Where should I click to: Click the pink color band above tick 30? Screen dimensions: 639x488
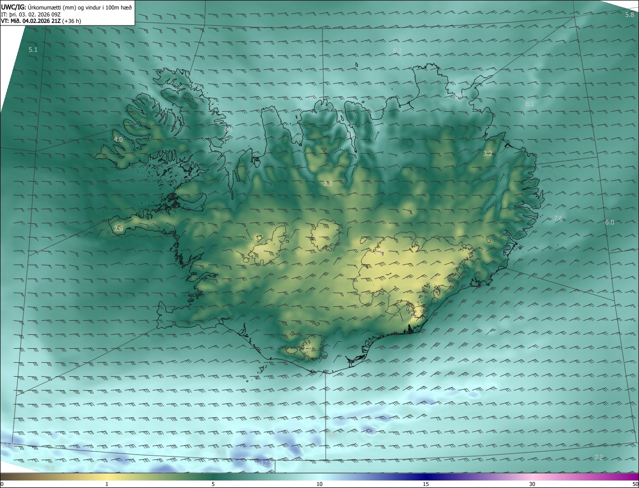[x=532, y=477]
